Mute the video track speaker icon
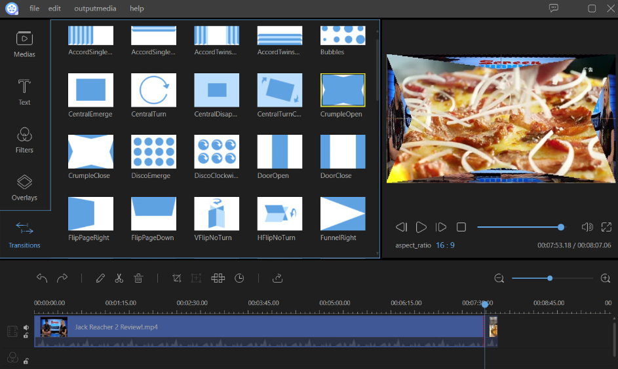Image resolution: width=618 pixels, height=369 pixels. point(26,328)
